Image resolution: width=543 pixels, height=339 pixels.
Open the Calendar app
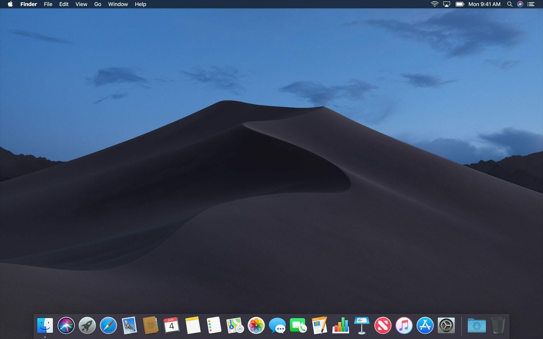click(171, 325)
